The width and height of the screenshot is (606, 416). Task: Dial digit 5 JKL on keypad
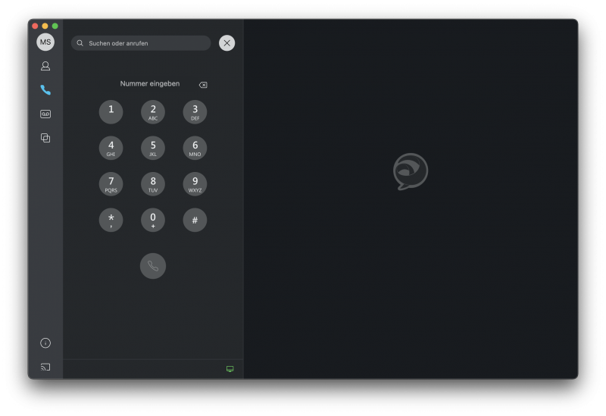pos(153,148)
